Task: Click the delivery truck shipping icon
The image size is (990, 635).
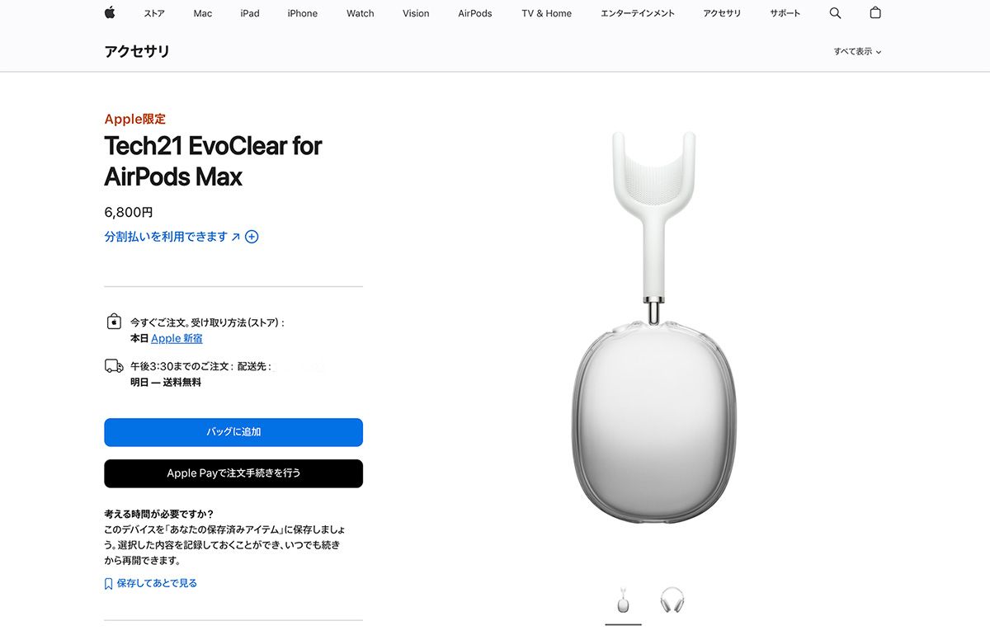Action: (x=114, y=366)
